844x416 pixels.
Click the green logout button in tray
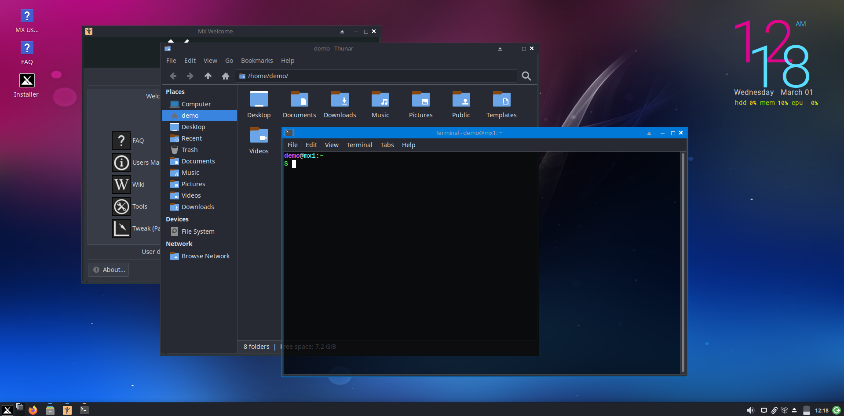[837, 410]
